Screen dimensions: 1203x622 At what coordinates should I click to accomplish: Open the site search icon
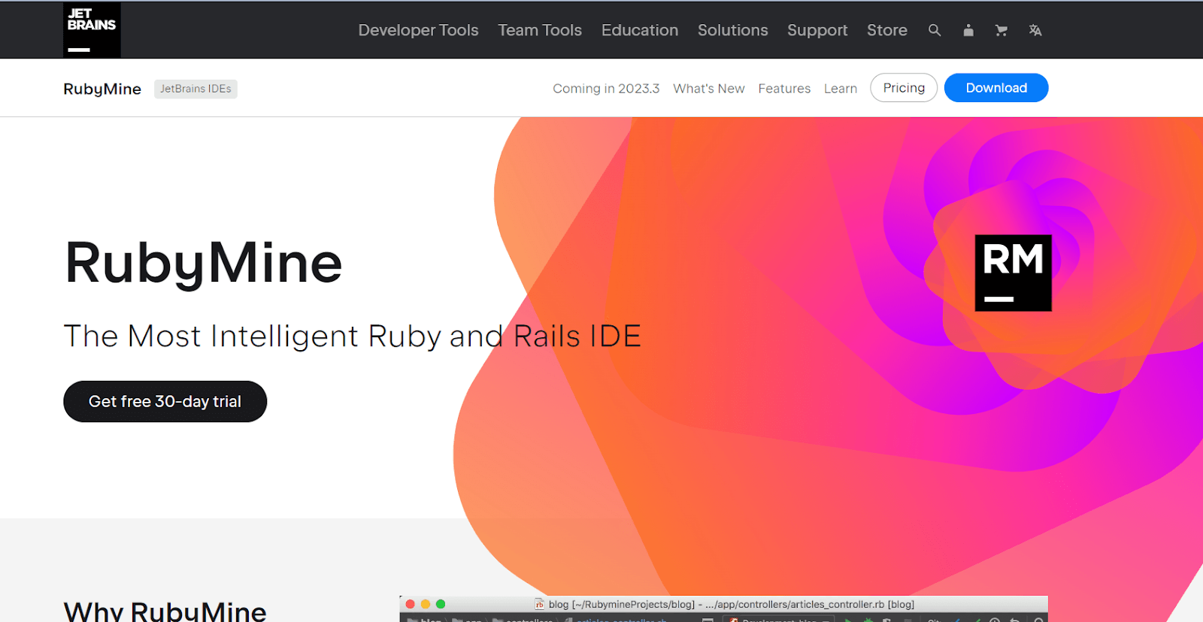pyautogui.click(x=935, y=30)
